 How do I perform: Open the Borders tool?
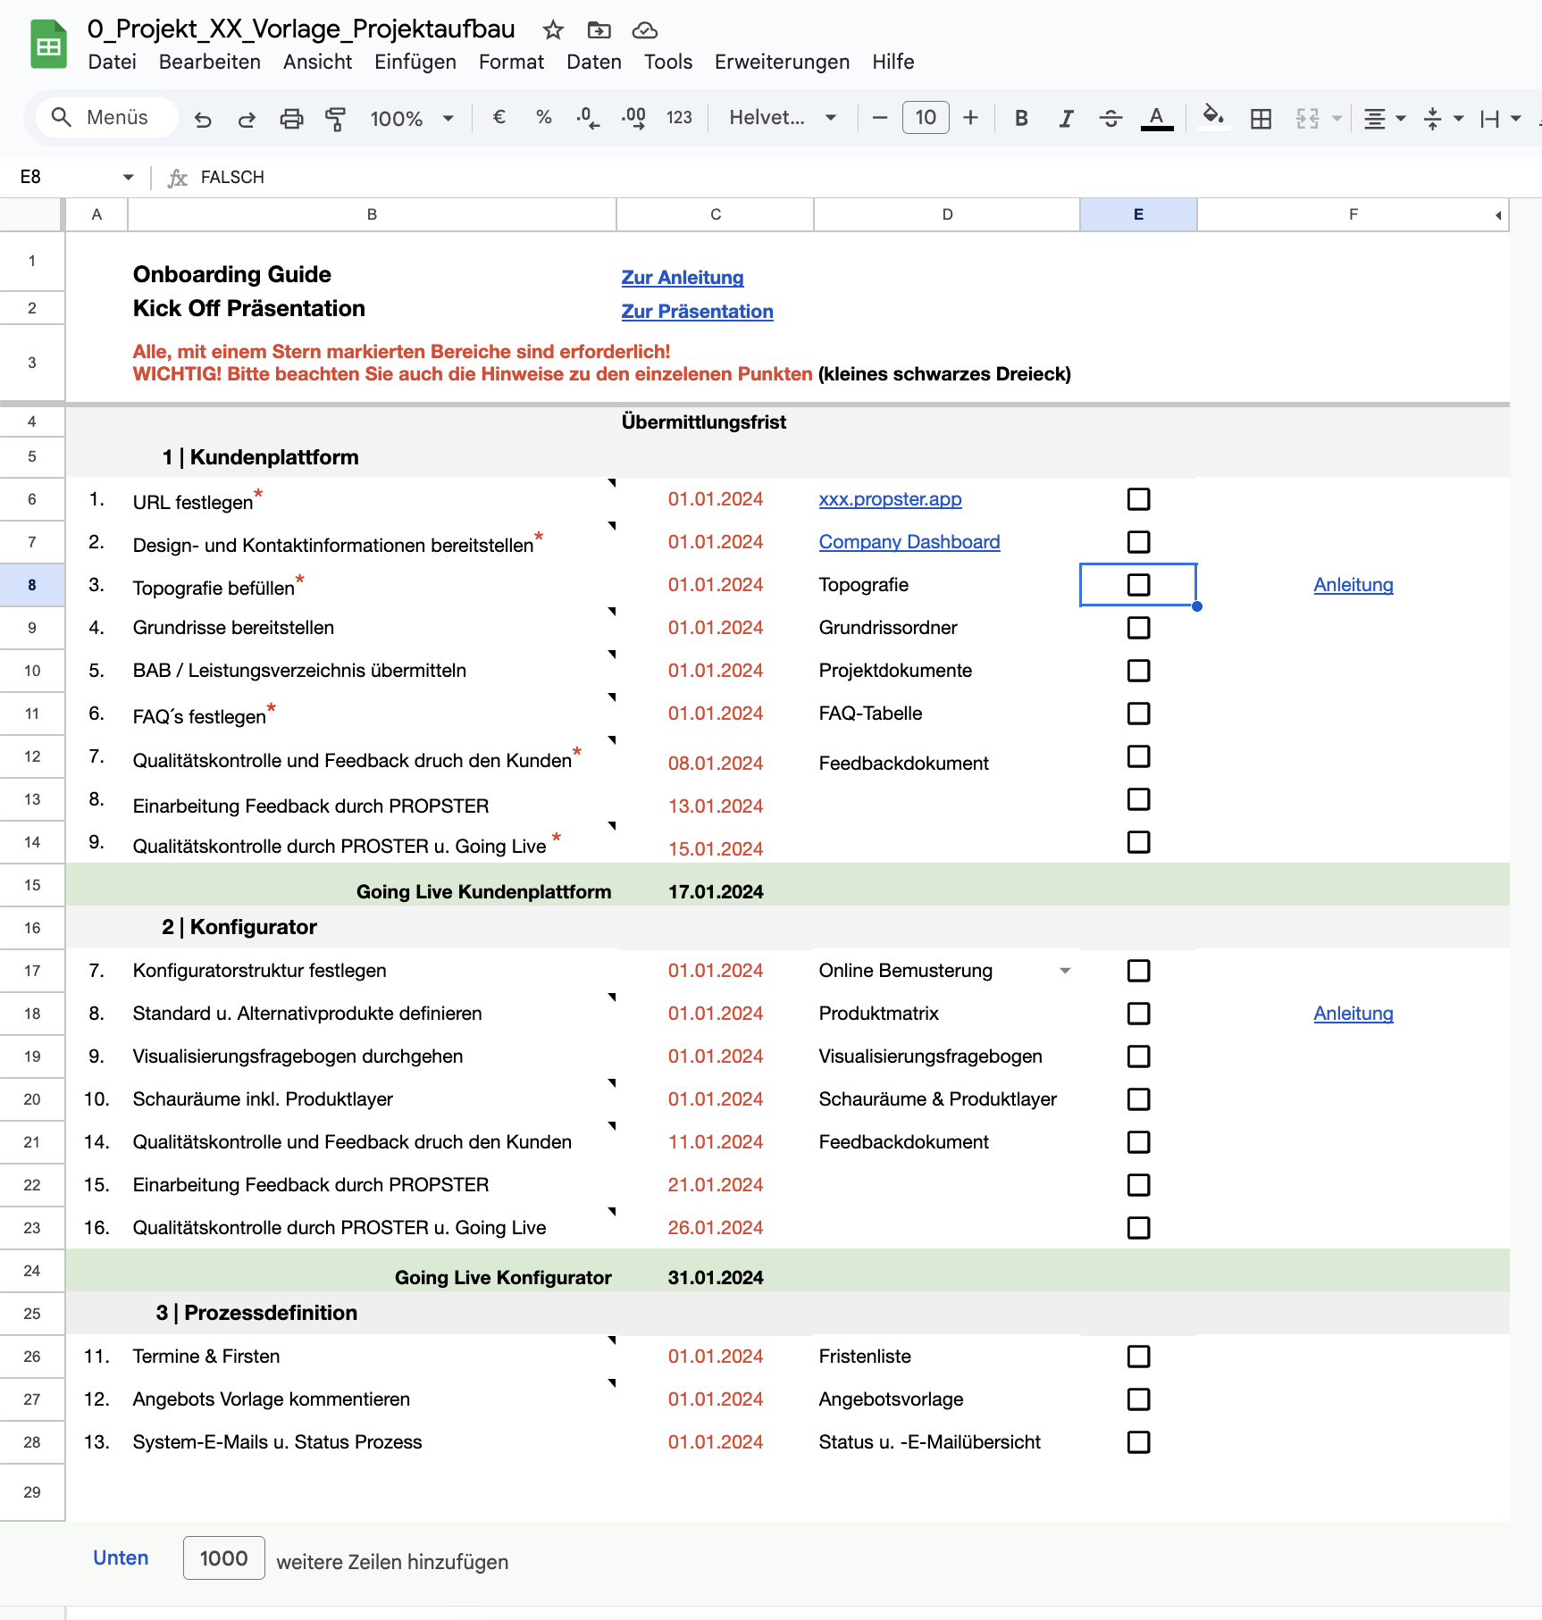(x=1261, y=119)
